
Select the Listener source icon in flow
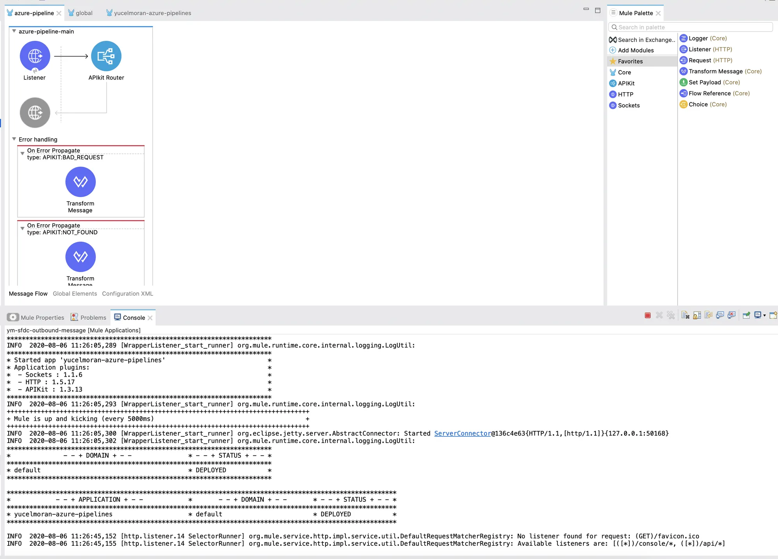pos(35,56)
